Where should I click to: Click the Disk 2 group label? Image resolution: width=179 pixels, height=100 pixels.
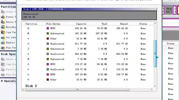(31, 86)
